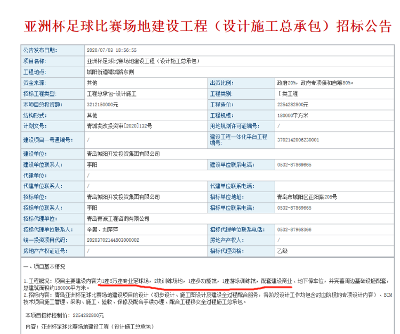Click the 房地产产权证证号 label

point(45,251)
